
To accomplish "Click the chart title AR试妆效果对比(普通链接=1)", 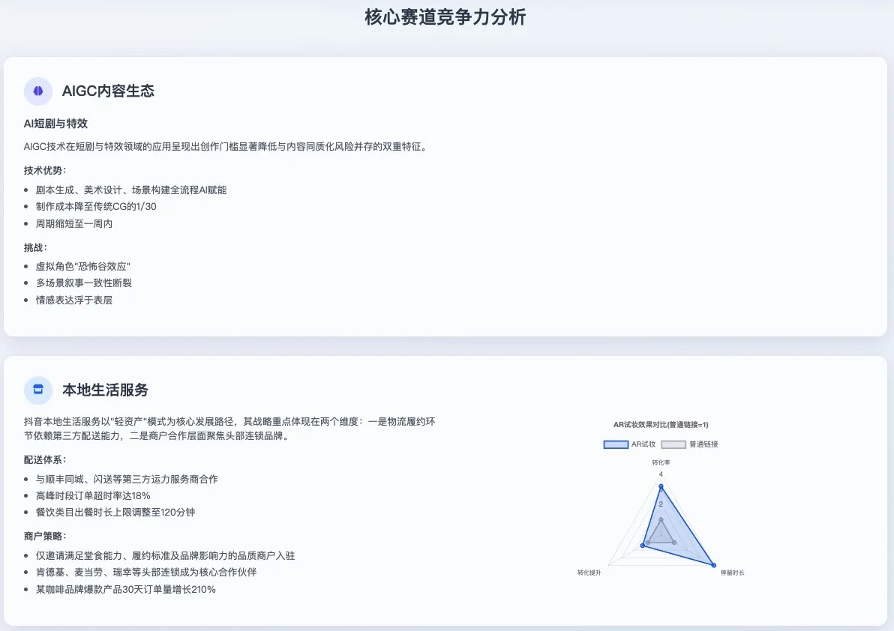I will click(x=660, y=423).
